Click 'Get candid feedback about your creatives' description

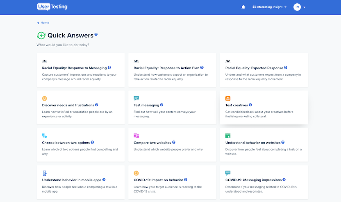coord(259,114)
